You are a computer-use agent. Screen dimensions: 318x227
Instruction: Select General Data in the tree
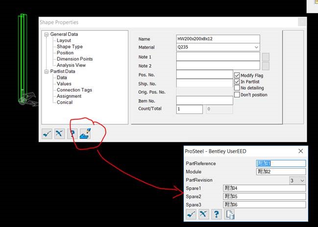tap(64, 34)
